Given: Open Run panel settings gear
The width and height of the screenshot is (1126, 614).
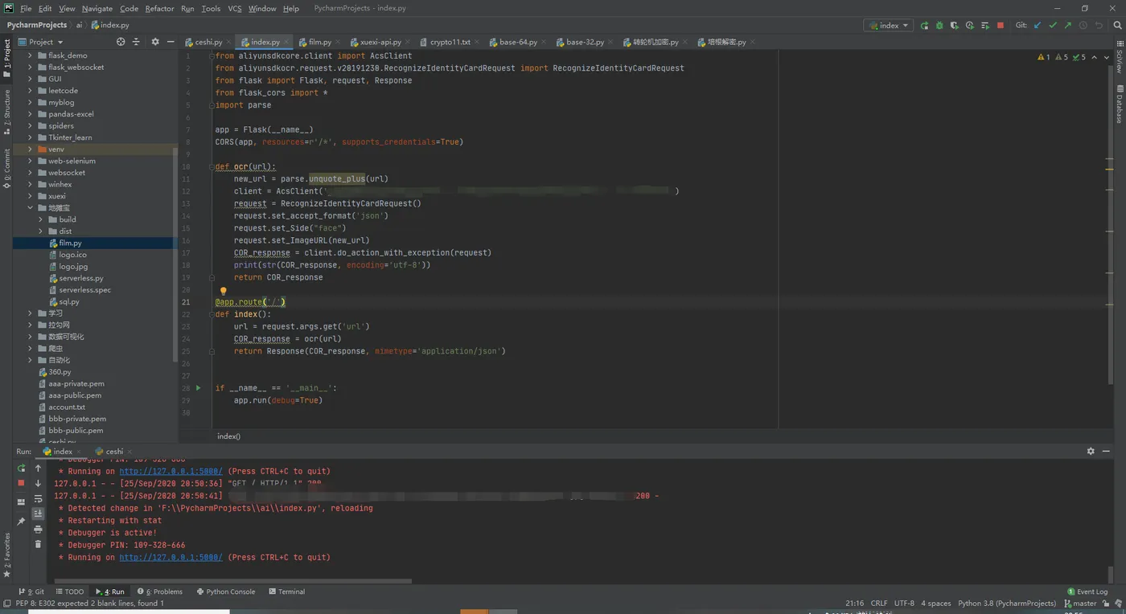Looking at the screenshot, I should 1091,452.
